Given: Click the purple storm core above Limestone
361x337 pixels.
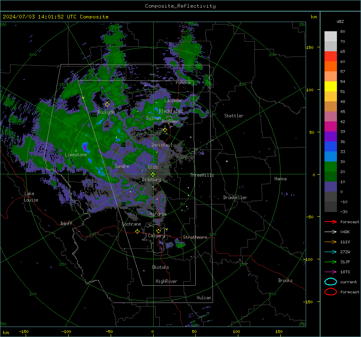Looking at the screenshot, I should tap(85, 147).
